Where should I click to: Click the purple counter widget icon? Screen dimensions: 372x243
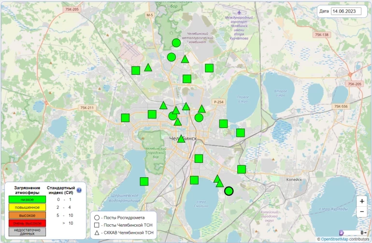click(x=342, y=233)
